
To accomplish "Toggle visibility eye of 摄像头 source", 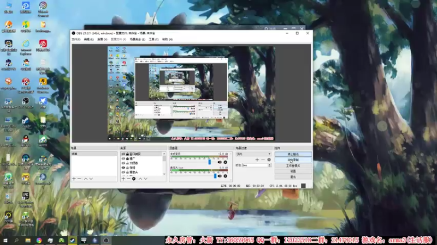I will click(x=123, y=172).
